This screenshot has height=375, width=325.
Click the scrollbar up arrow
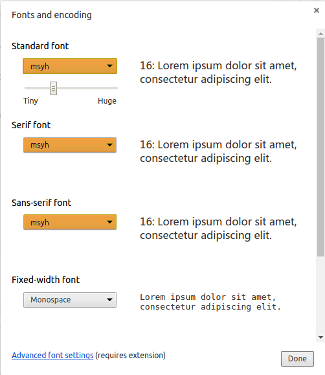320,34
